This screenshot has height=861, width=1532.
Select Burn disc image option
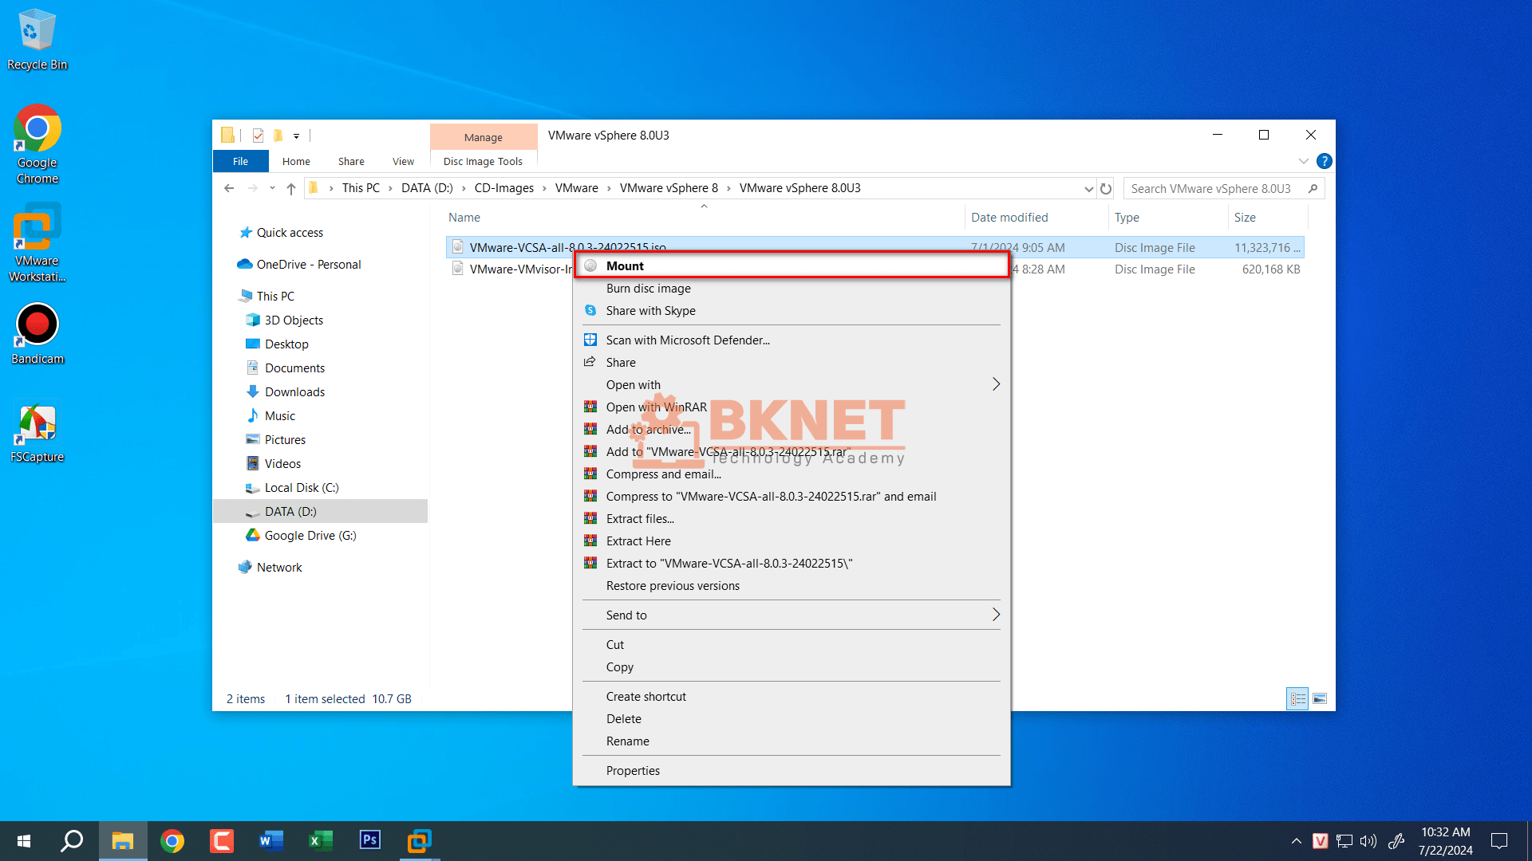(x=648, y=289)
